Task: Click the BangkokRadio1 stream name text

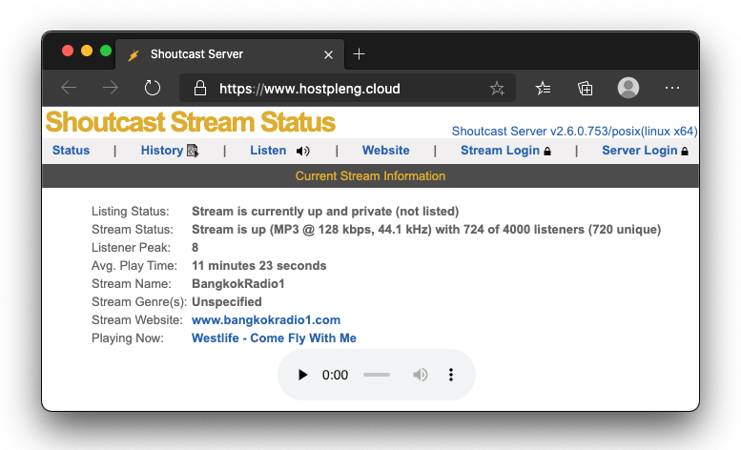Action: (x=238, y=284)
